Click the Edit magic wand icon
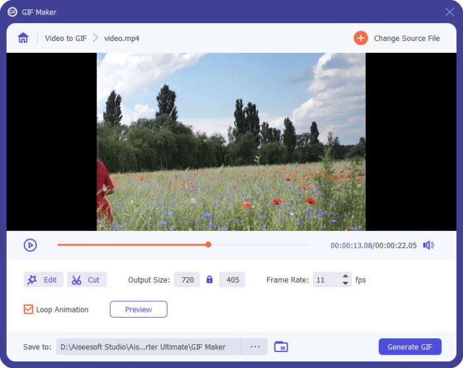463x368 pixels. [32, 280]
